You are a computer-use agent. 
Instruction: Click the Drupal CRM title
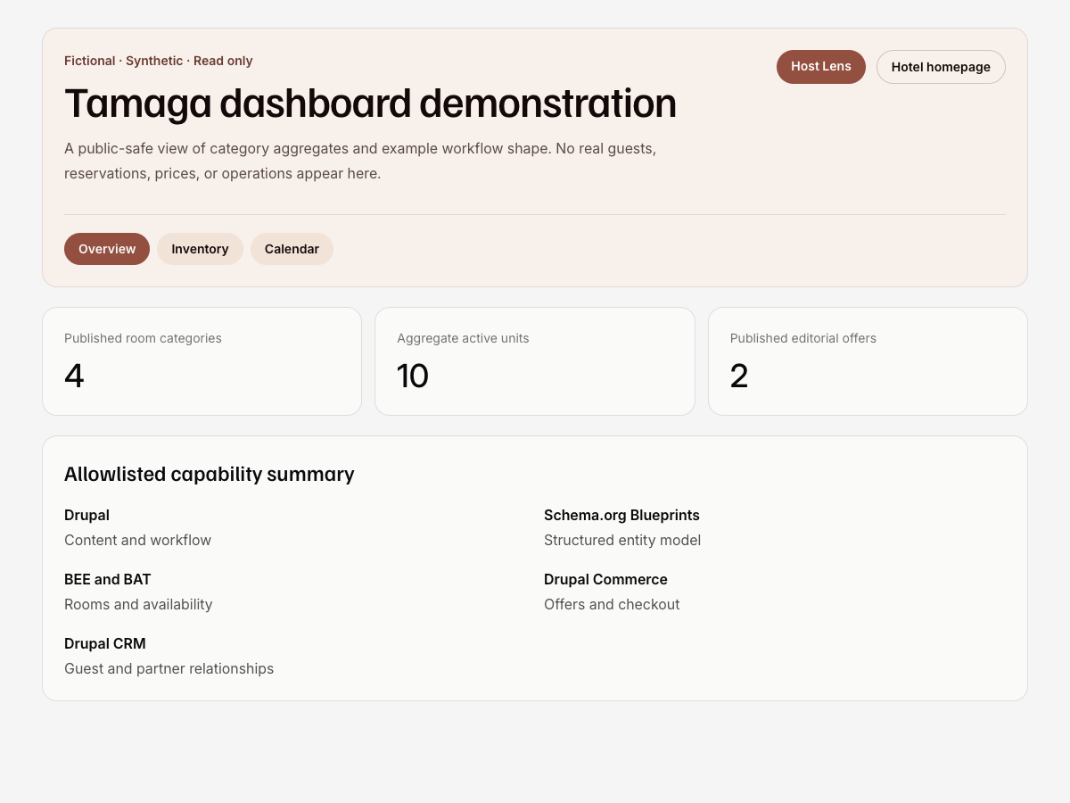[x=105, y=643]
